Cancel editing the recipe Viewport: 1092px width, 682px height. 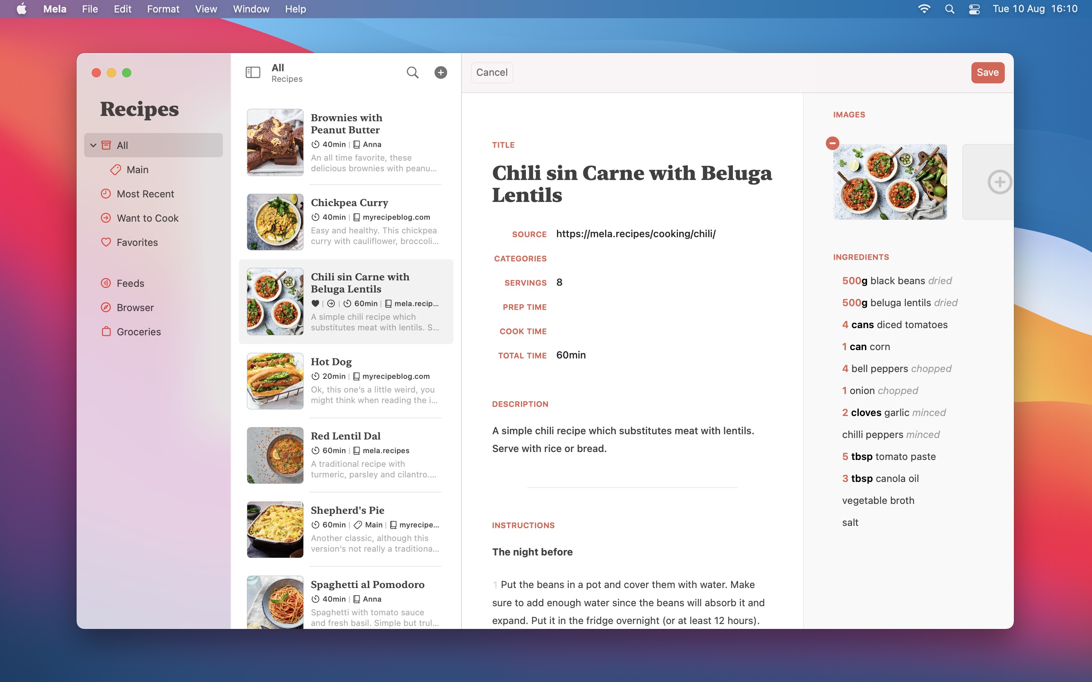(x=491, y=72)
